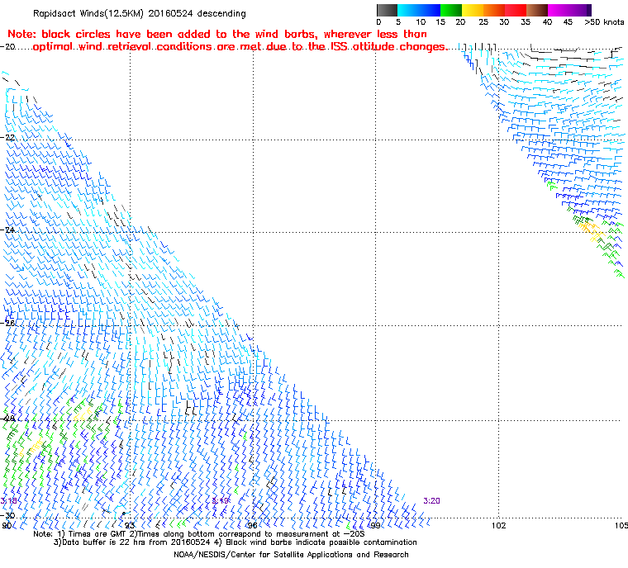Click the '25' legend scale label
This screenshot has height=568, width=628.
click(483, 22)
